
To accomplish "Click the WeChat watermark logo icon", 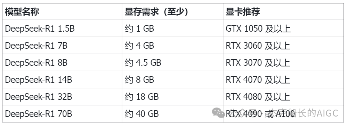I will pos(218,112).
